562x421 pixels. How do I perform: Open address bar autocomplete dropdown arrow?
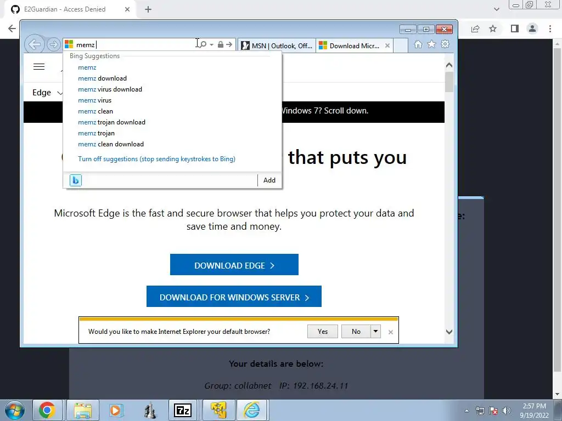[211, 45]
